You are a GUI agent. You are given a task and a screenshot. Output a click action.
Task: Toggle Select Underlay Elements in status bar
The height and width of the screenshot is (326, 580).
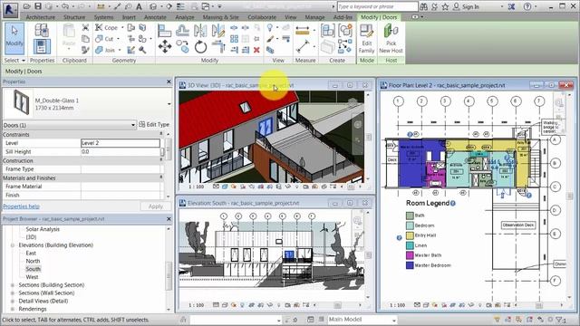click(507, 320)
